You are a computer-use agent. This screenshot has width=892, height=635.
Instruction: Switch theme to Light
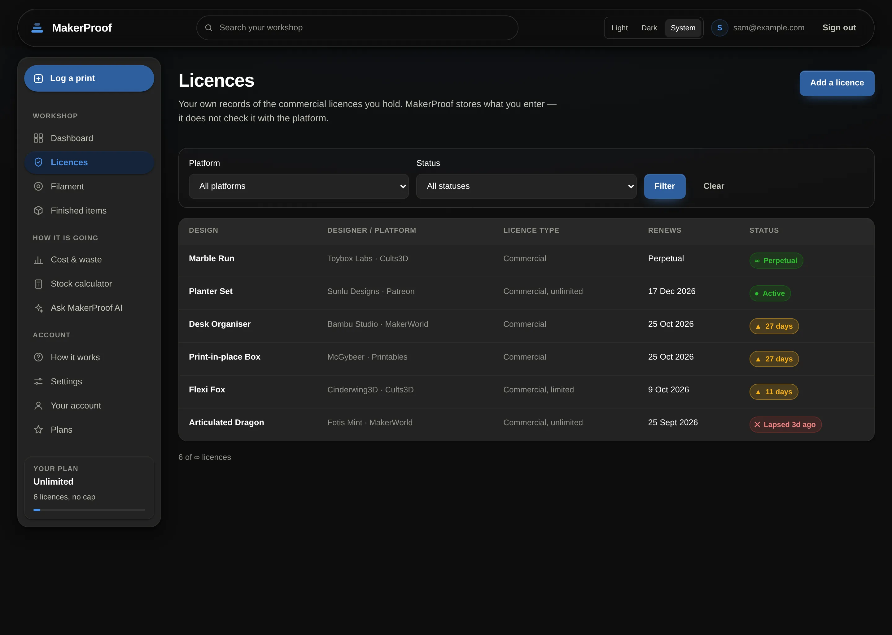(x=619, y=28)
